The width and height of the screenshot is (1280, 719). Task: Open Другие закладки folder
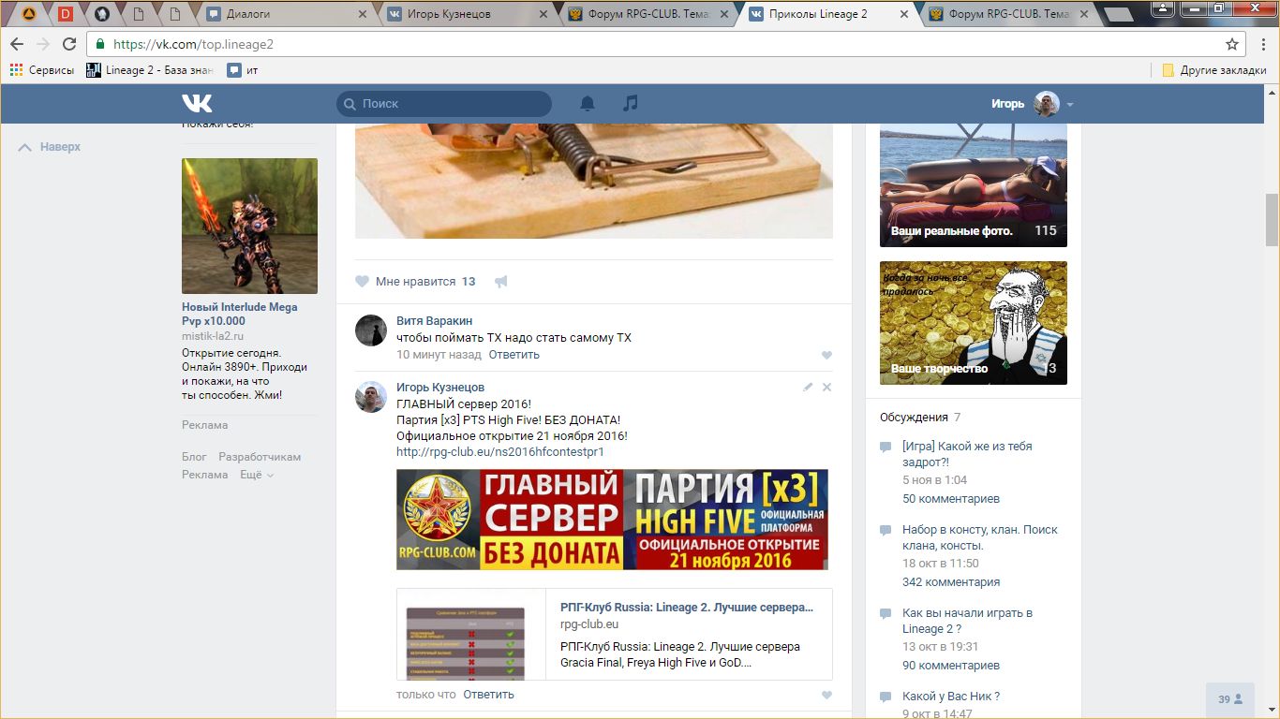[1214, 70]
